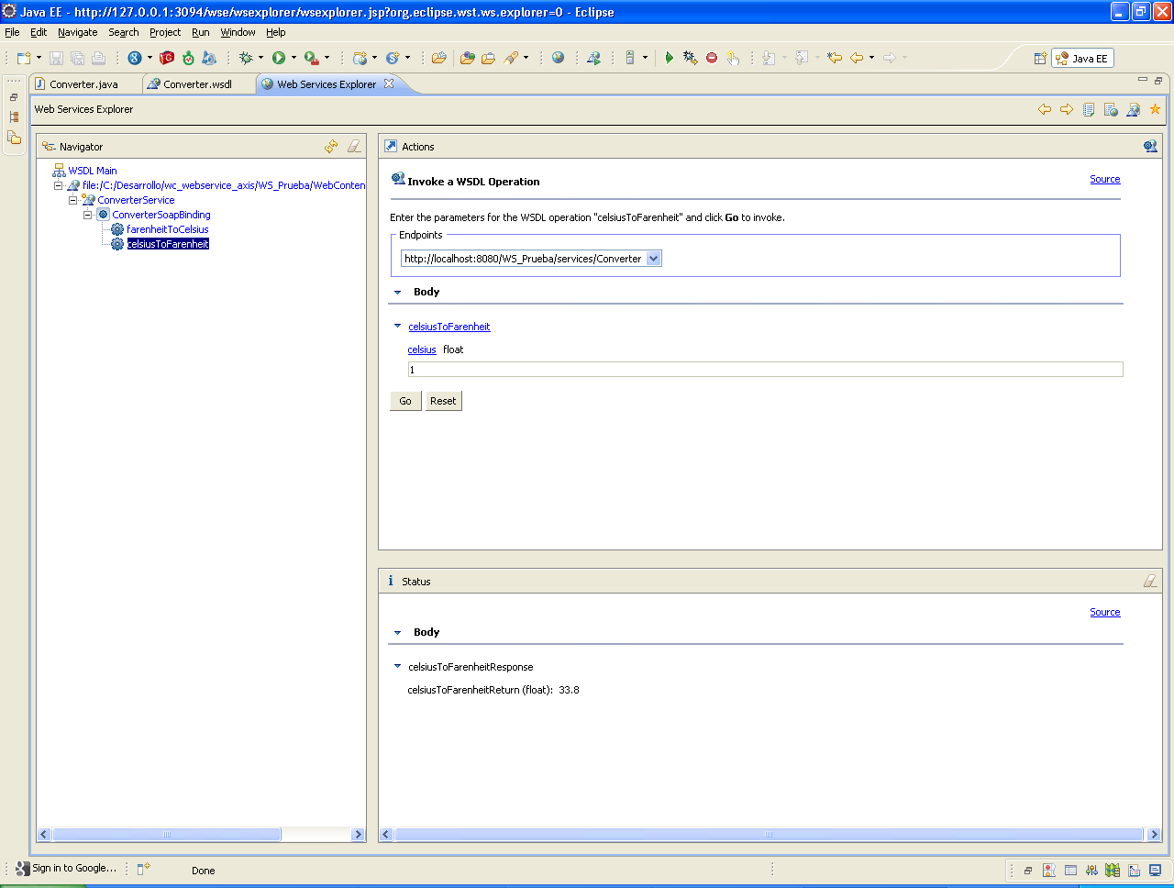Select WSDL Main tree node
This screenshot has height=888, width=1174.
93,171
